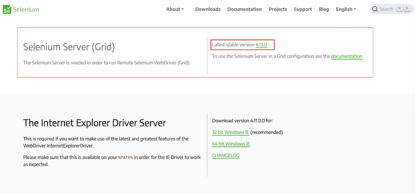Click The Internet Explorer Driver Server heading

point(94,123)
